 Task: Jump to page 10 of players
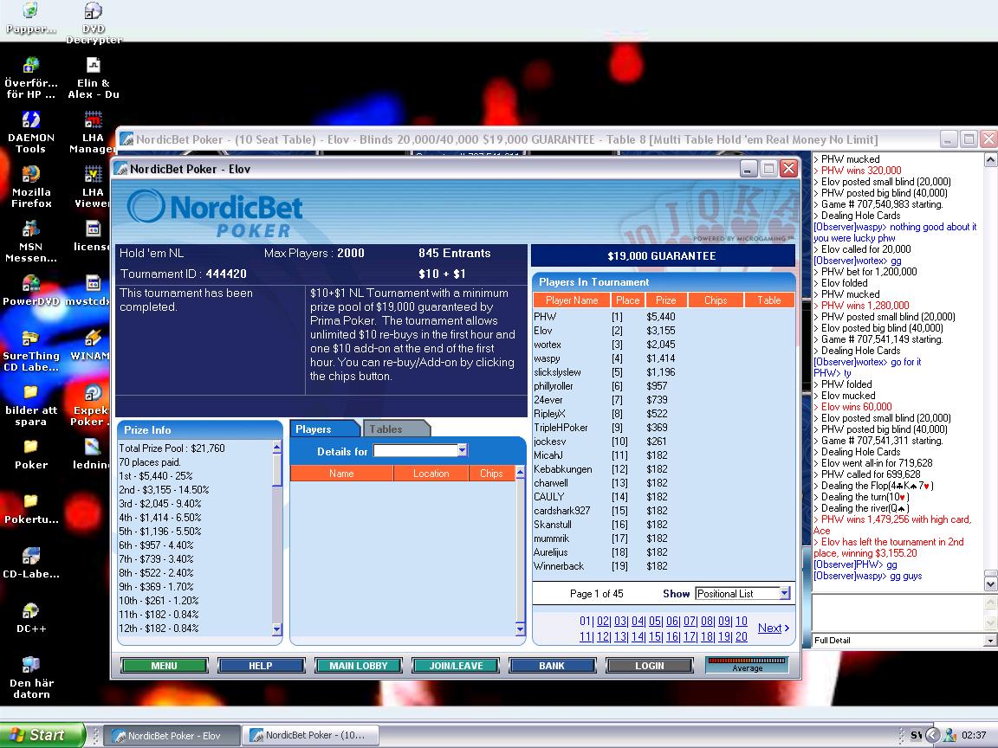[742, 621]
